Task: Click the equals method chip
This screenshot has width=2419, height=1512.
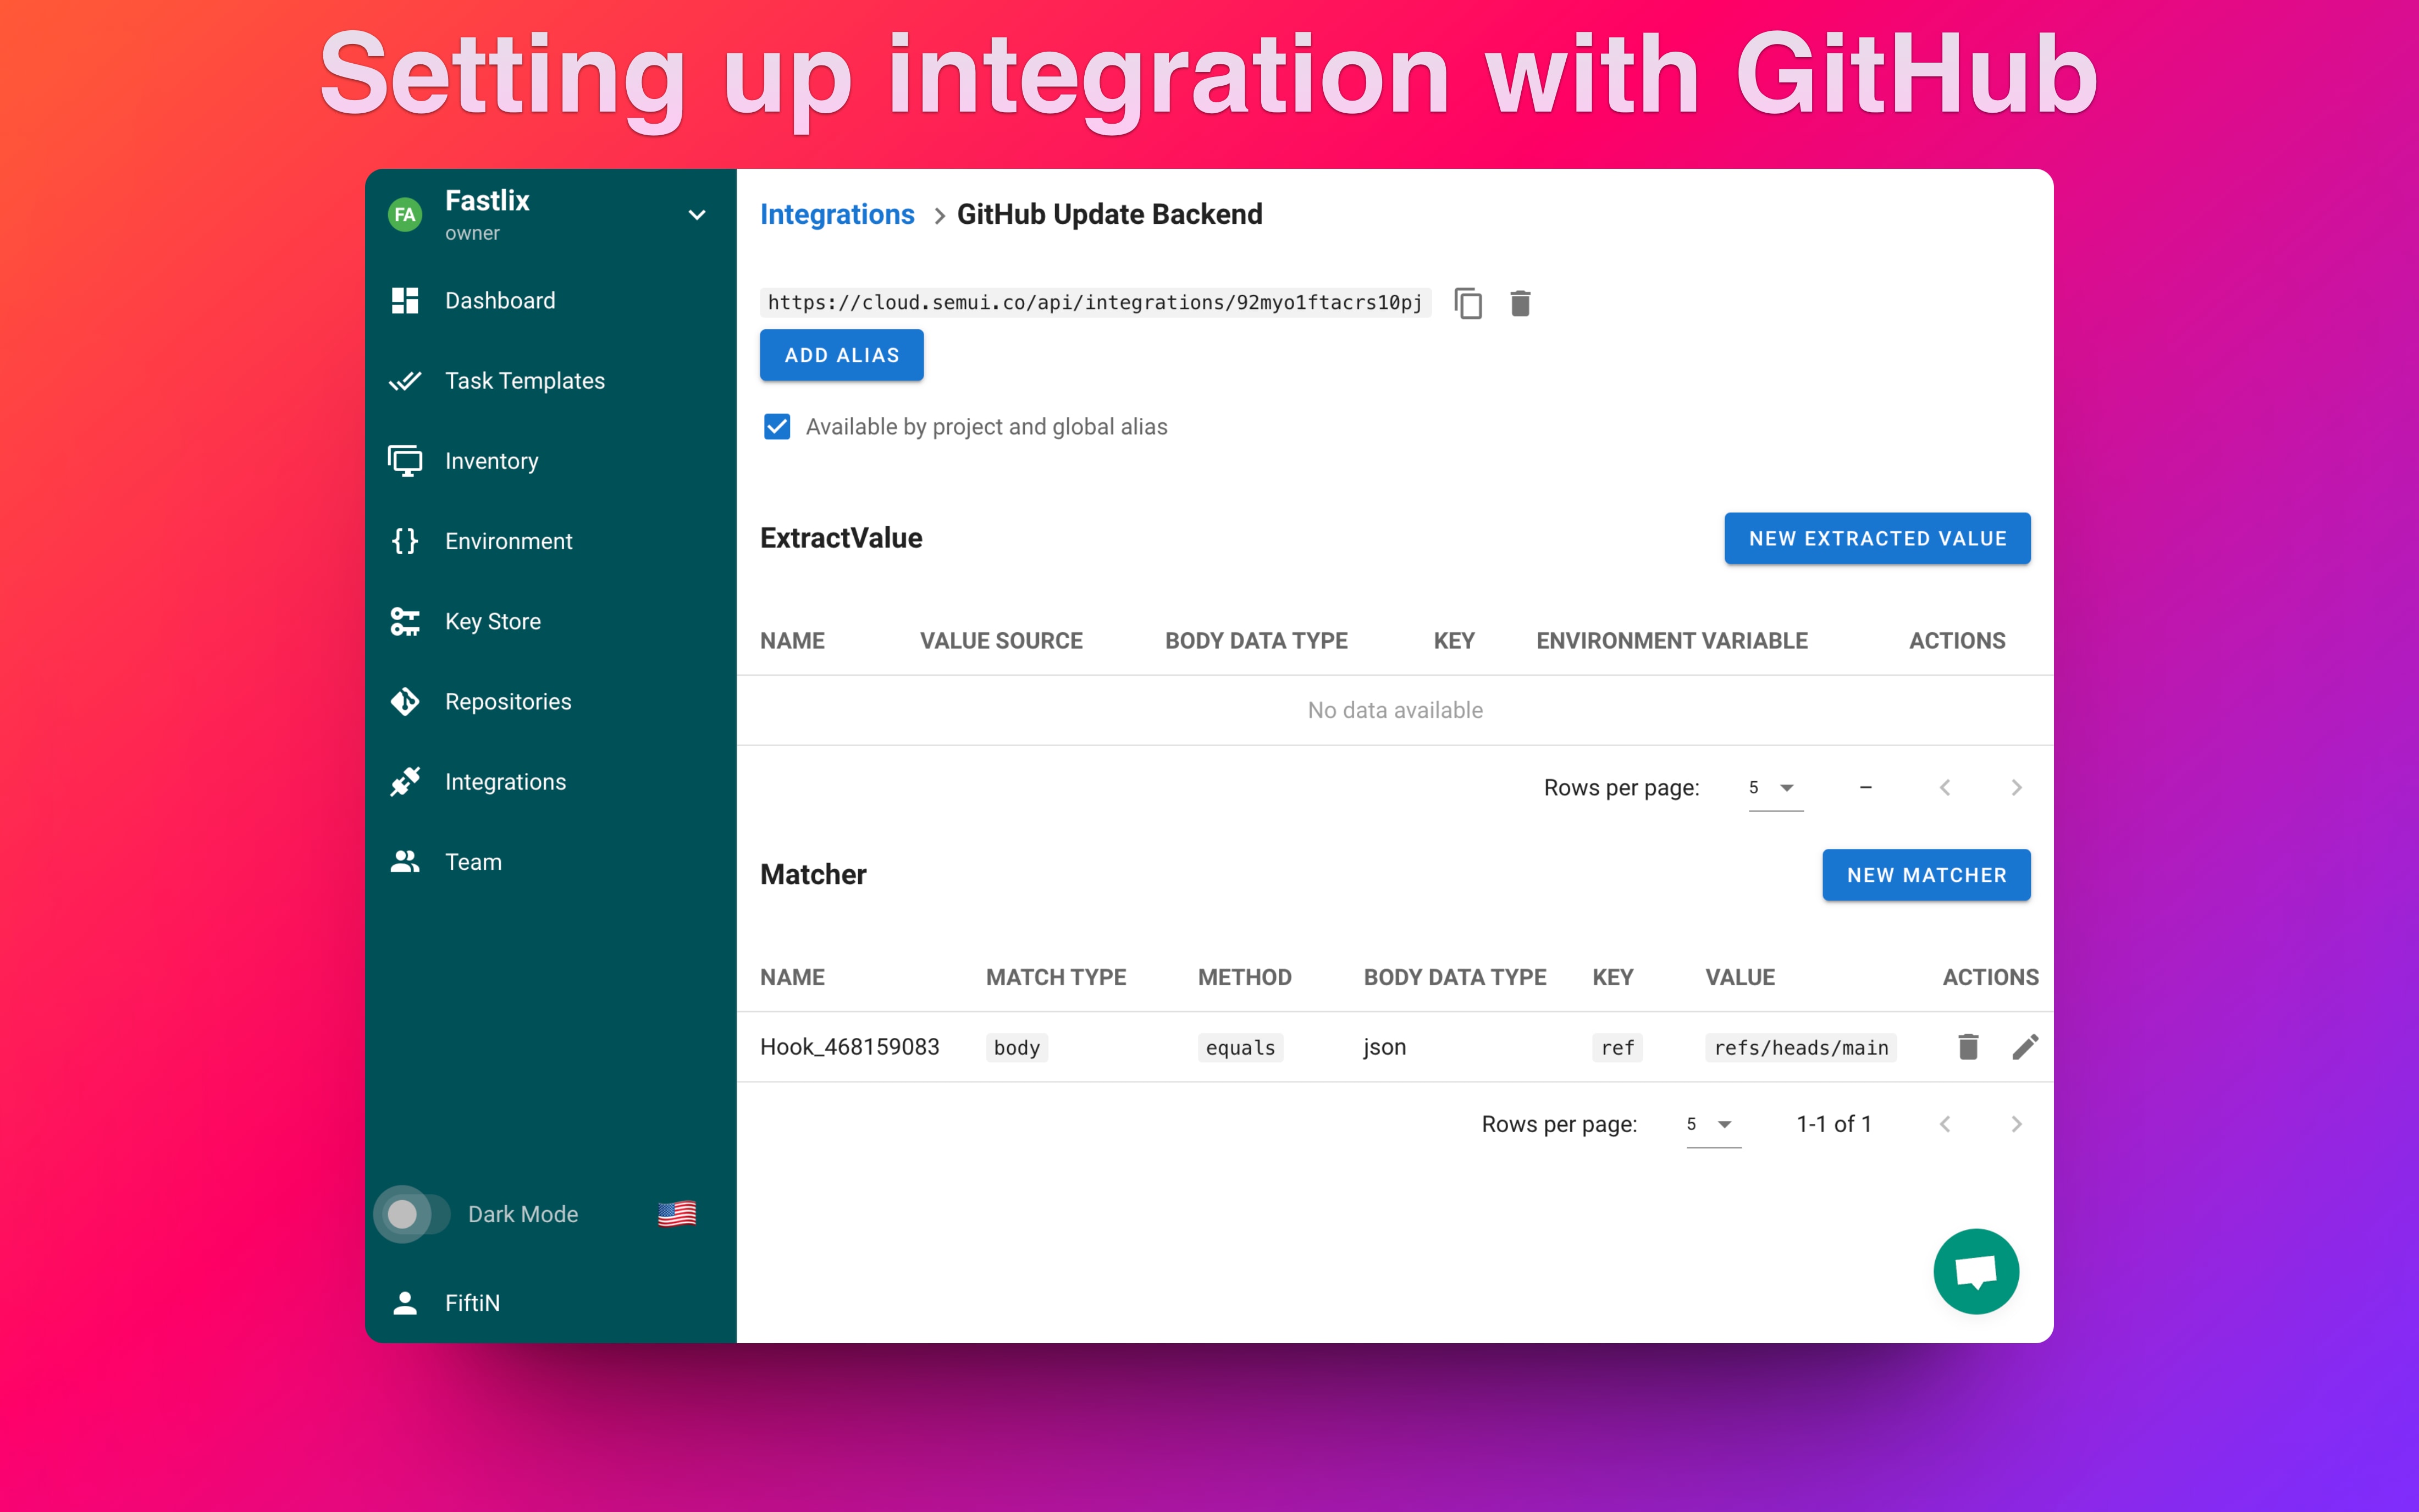Action: 1240,1047
